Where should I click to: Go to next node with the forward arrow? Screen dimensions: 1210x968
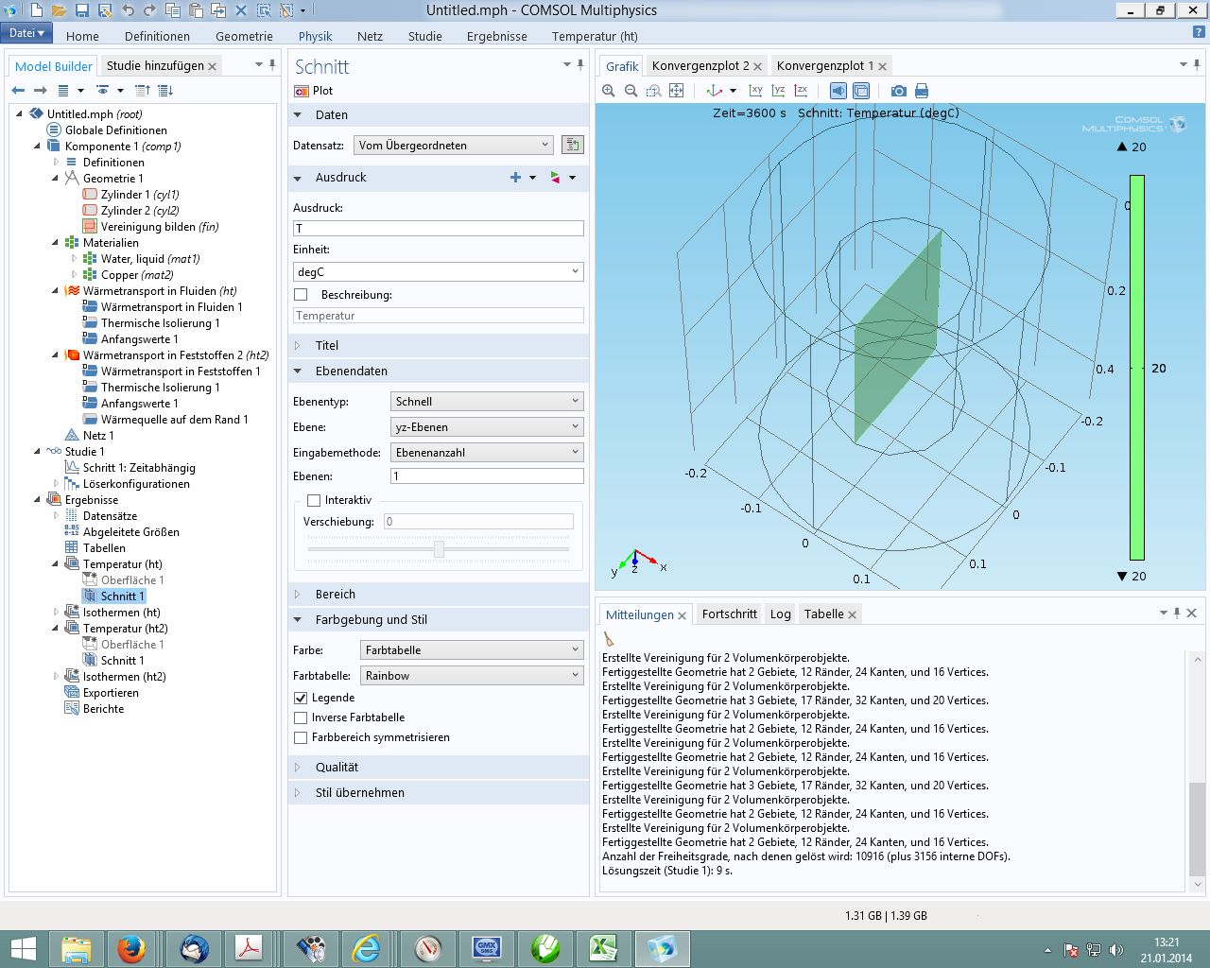[40, 91]
